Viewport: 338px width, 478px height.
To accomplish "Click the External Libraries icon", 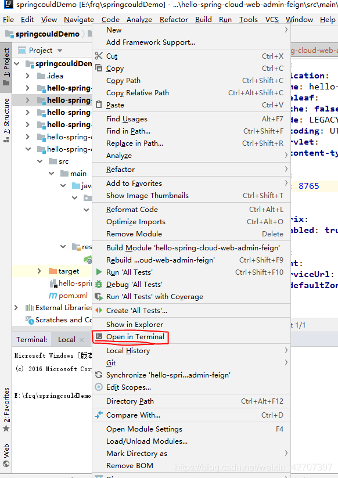I will tap(30, 308).
